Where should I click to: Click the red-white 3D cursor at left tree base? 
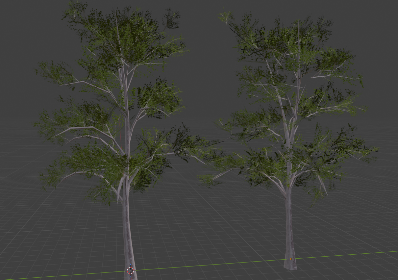130,271
